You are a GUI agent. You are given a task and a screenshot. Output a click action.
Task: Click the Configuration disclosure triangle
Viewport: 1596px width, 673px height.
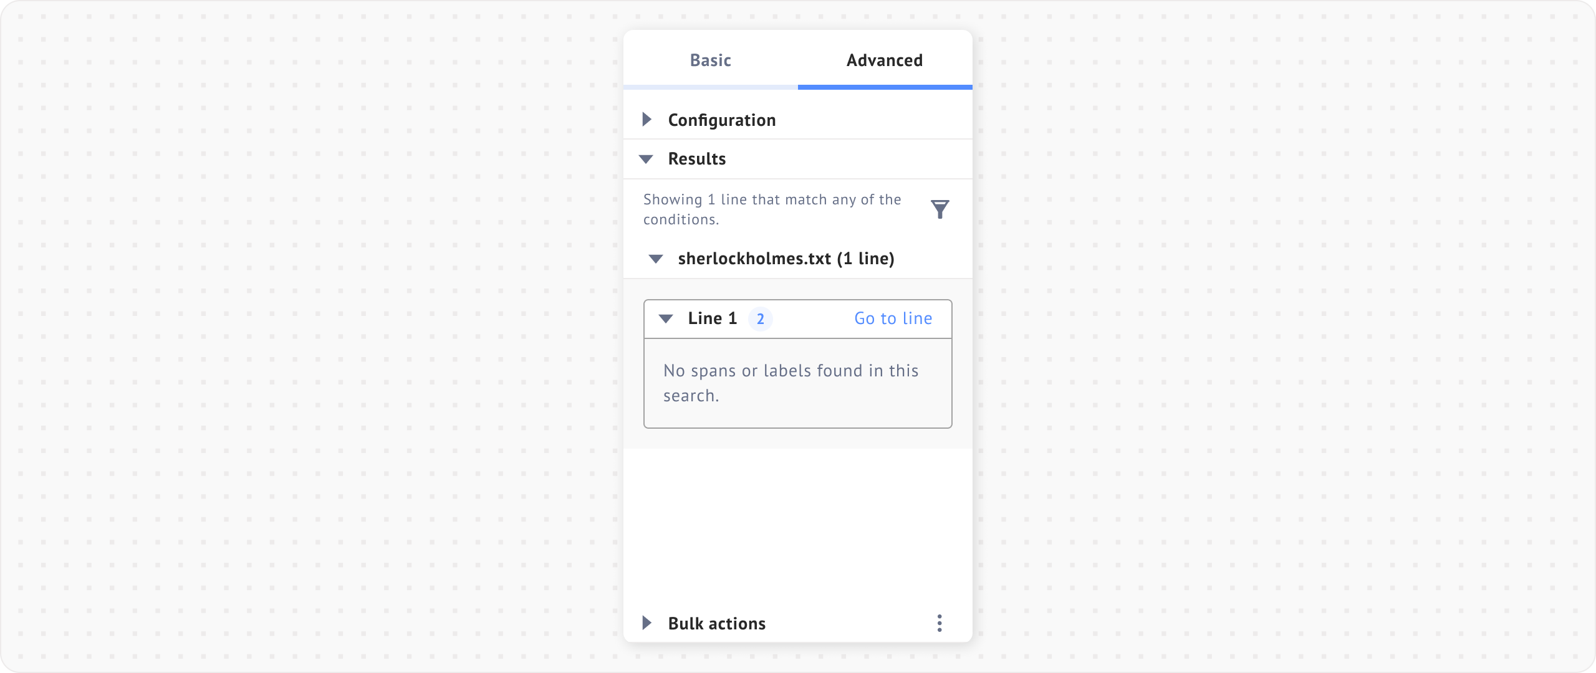click(647, 120)
